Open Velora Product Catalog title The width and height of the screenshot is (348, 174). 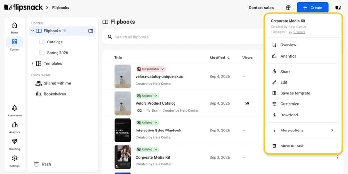pyautogui.click(x=156, y=103)
